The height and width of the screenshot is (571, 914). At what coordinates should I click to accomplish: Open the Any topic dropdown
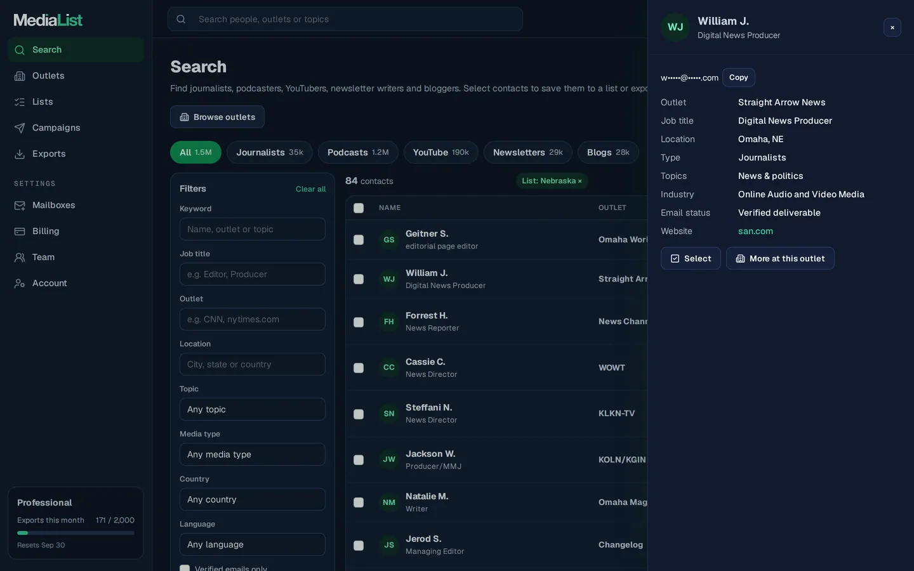point(253,409)
